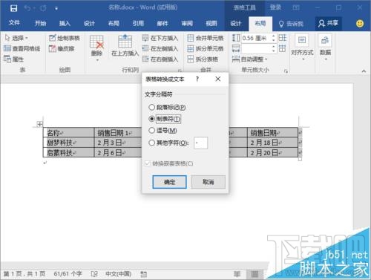Click the 共享 share button

328,23
